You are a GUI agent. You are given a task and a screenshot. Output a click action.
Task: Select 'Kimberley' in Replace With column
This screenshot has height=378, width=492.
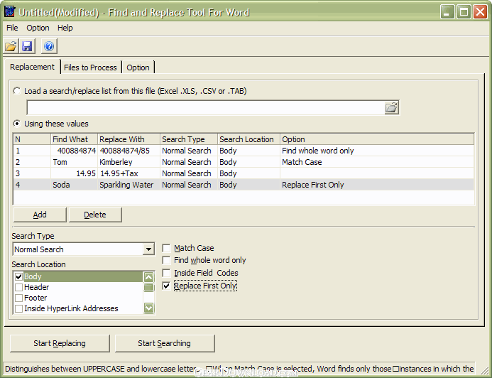(129, 162)
